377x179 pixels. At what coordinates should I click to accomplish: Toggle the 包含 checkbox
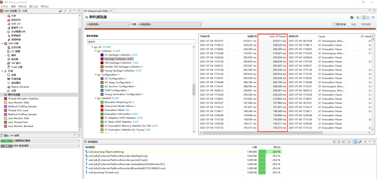[350, 24]
